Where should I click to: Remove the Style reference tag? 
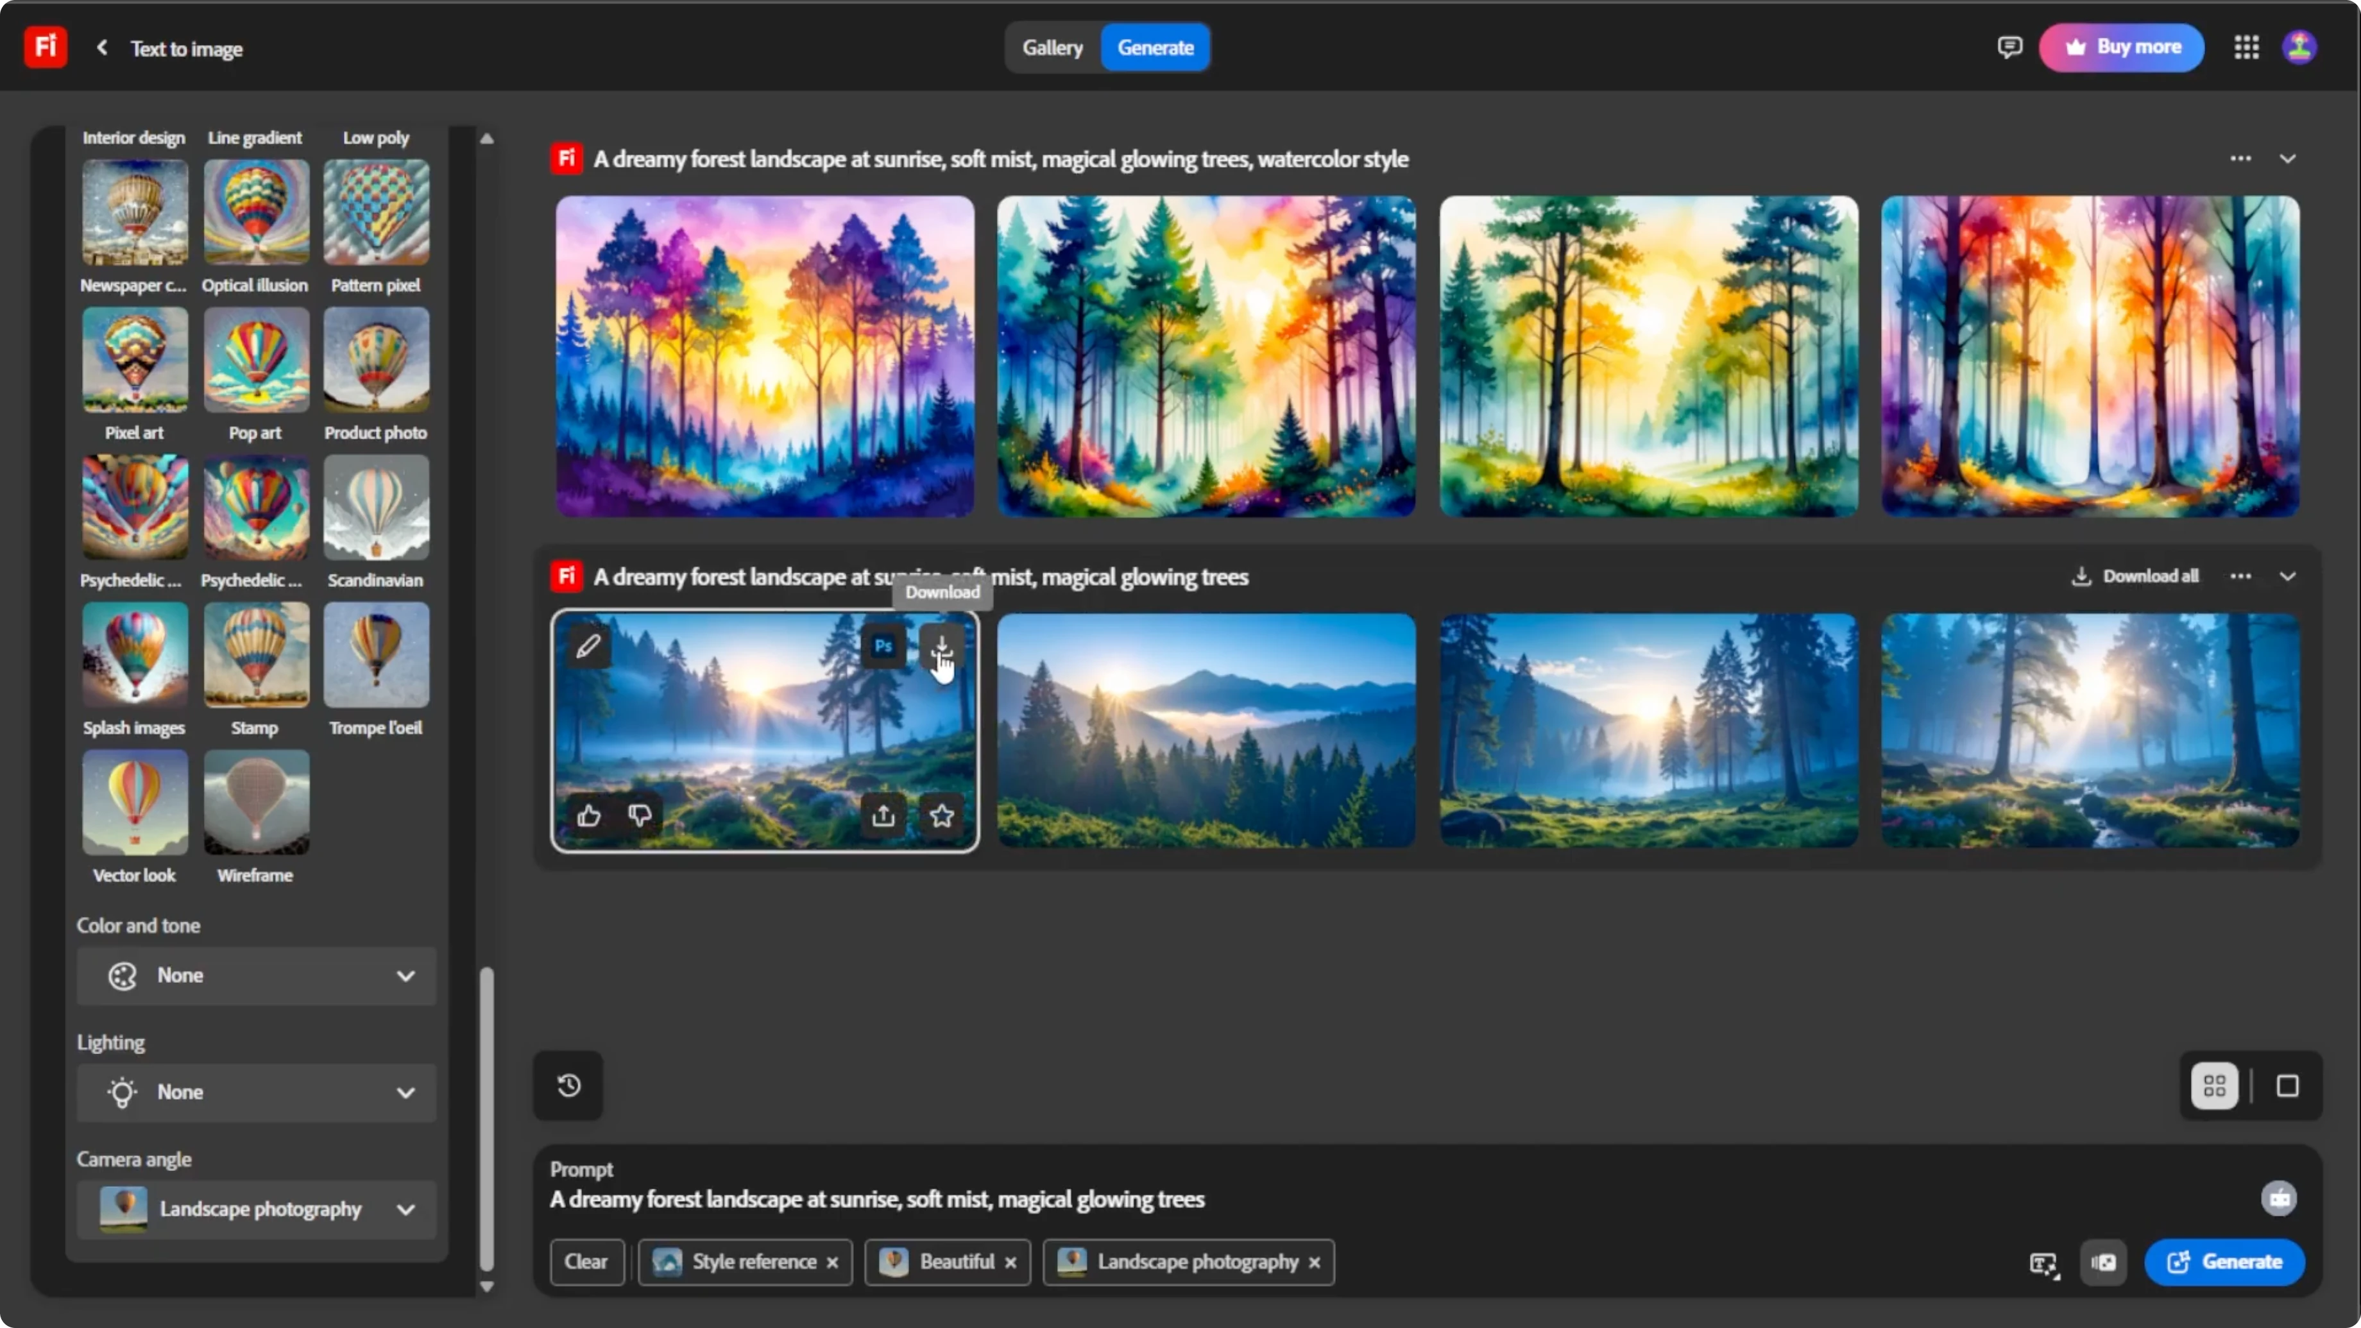click(x=832, y=1262)
